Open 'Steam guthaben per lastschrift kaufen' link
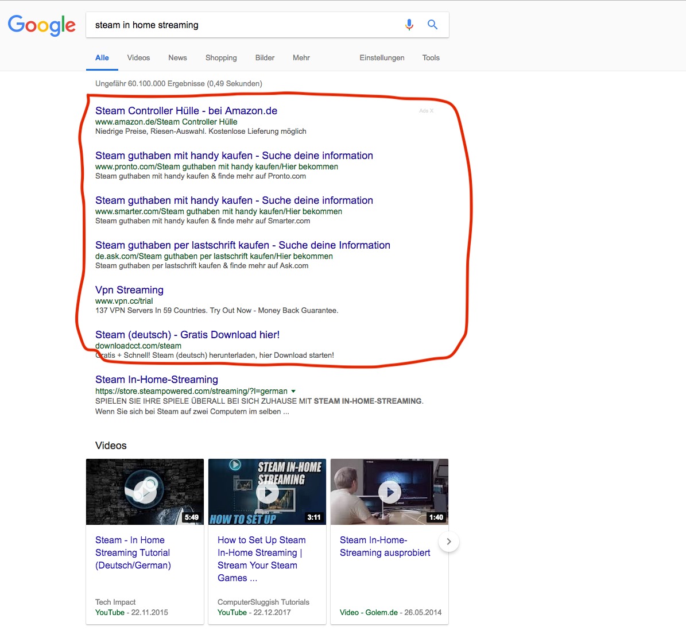Image resolution: width=686 pixels, height=638 pixels. click(243, 245)
